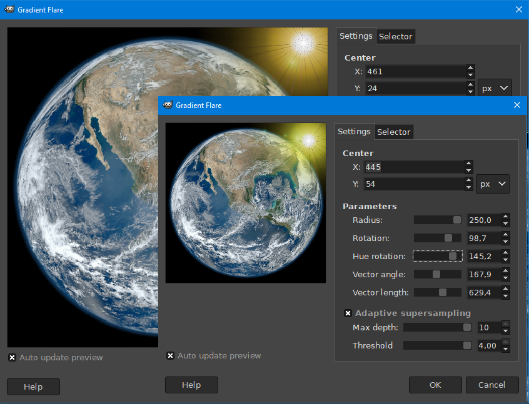Click Hue rotation value field 145,2
The height and width of the screenshot is (404, 529).
484,257
